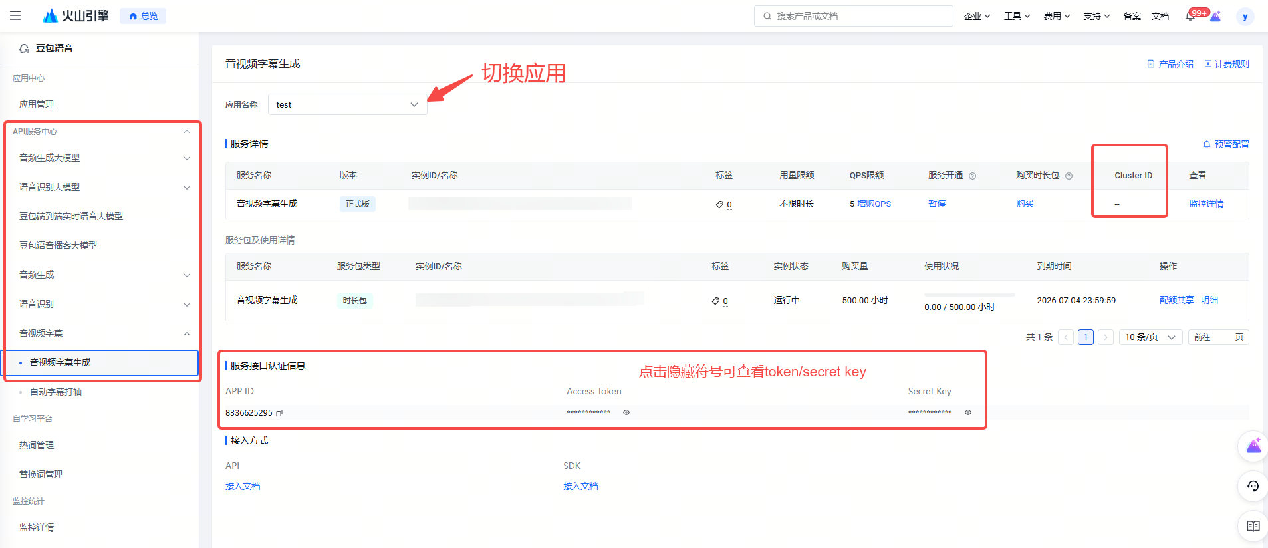The width and height of the screenshot is (1268, 548).
Task: Open the hamburger navigation menu
Action: coord(15,16)
